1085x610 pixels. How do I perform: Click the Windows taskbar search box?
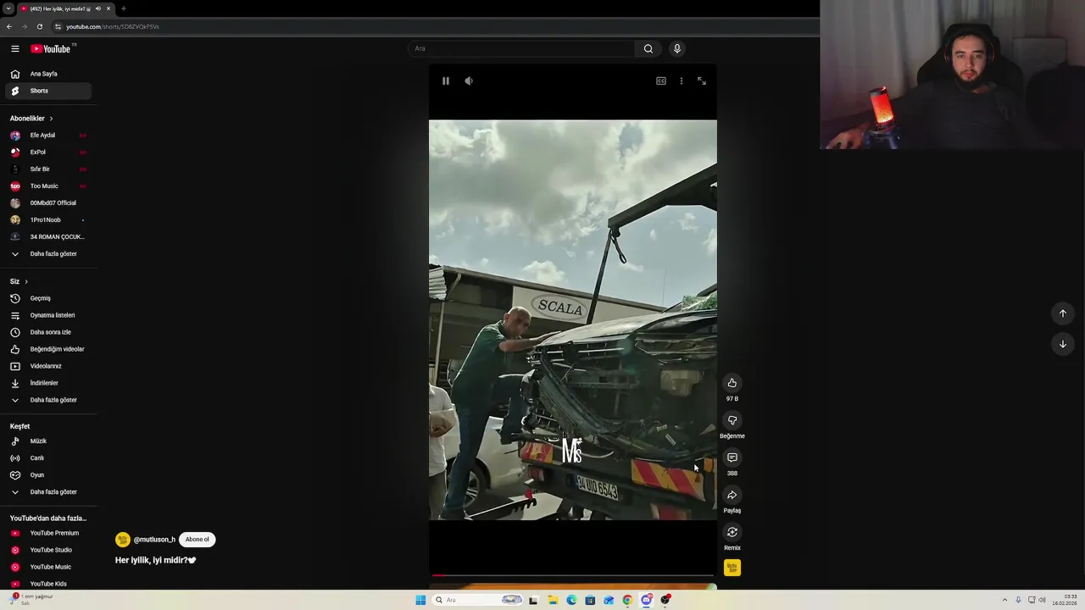(477, 600)
